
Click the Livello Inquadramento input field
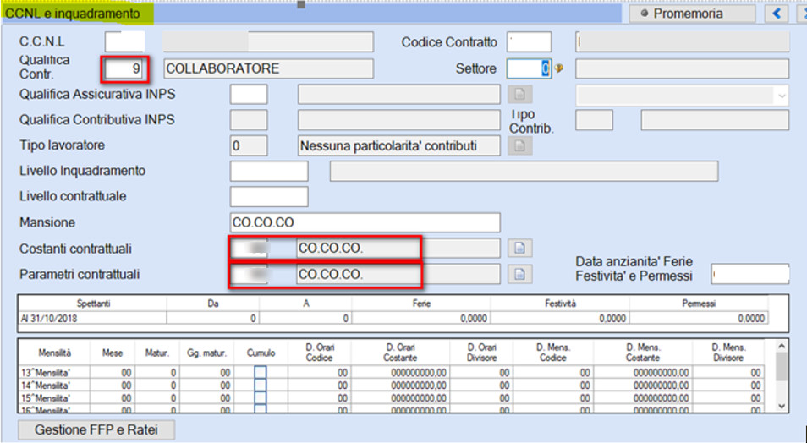[269, 171]
